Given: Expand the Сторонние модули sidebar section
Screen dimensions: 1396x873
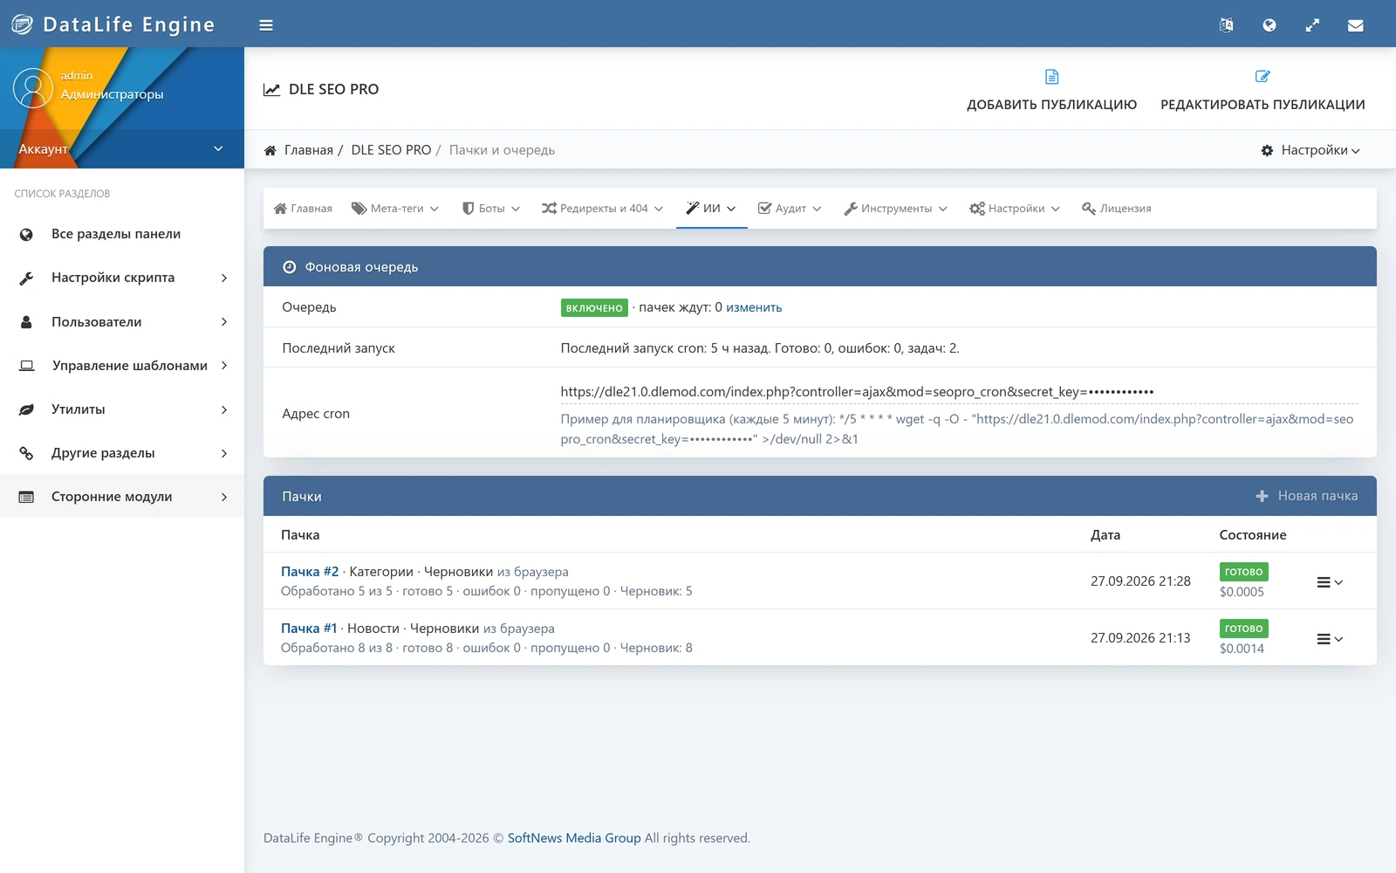Looking at the screenshot, I should [122, 497].
